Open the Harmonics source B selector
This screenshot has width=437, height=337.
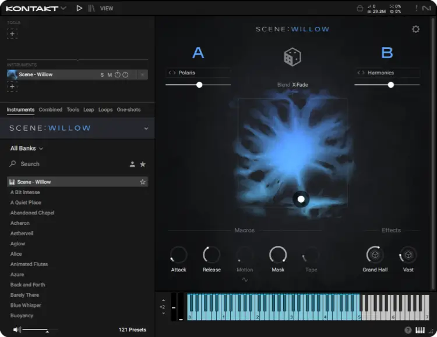pyautogui.click(x=387, y=73)
